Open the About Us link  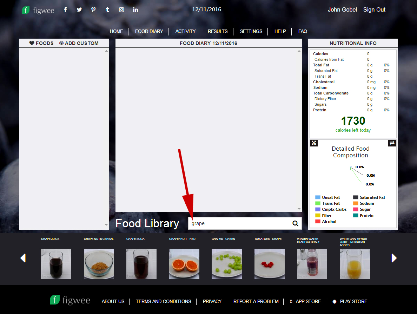113,301
